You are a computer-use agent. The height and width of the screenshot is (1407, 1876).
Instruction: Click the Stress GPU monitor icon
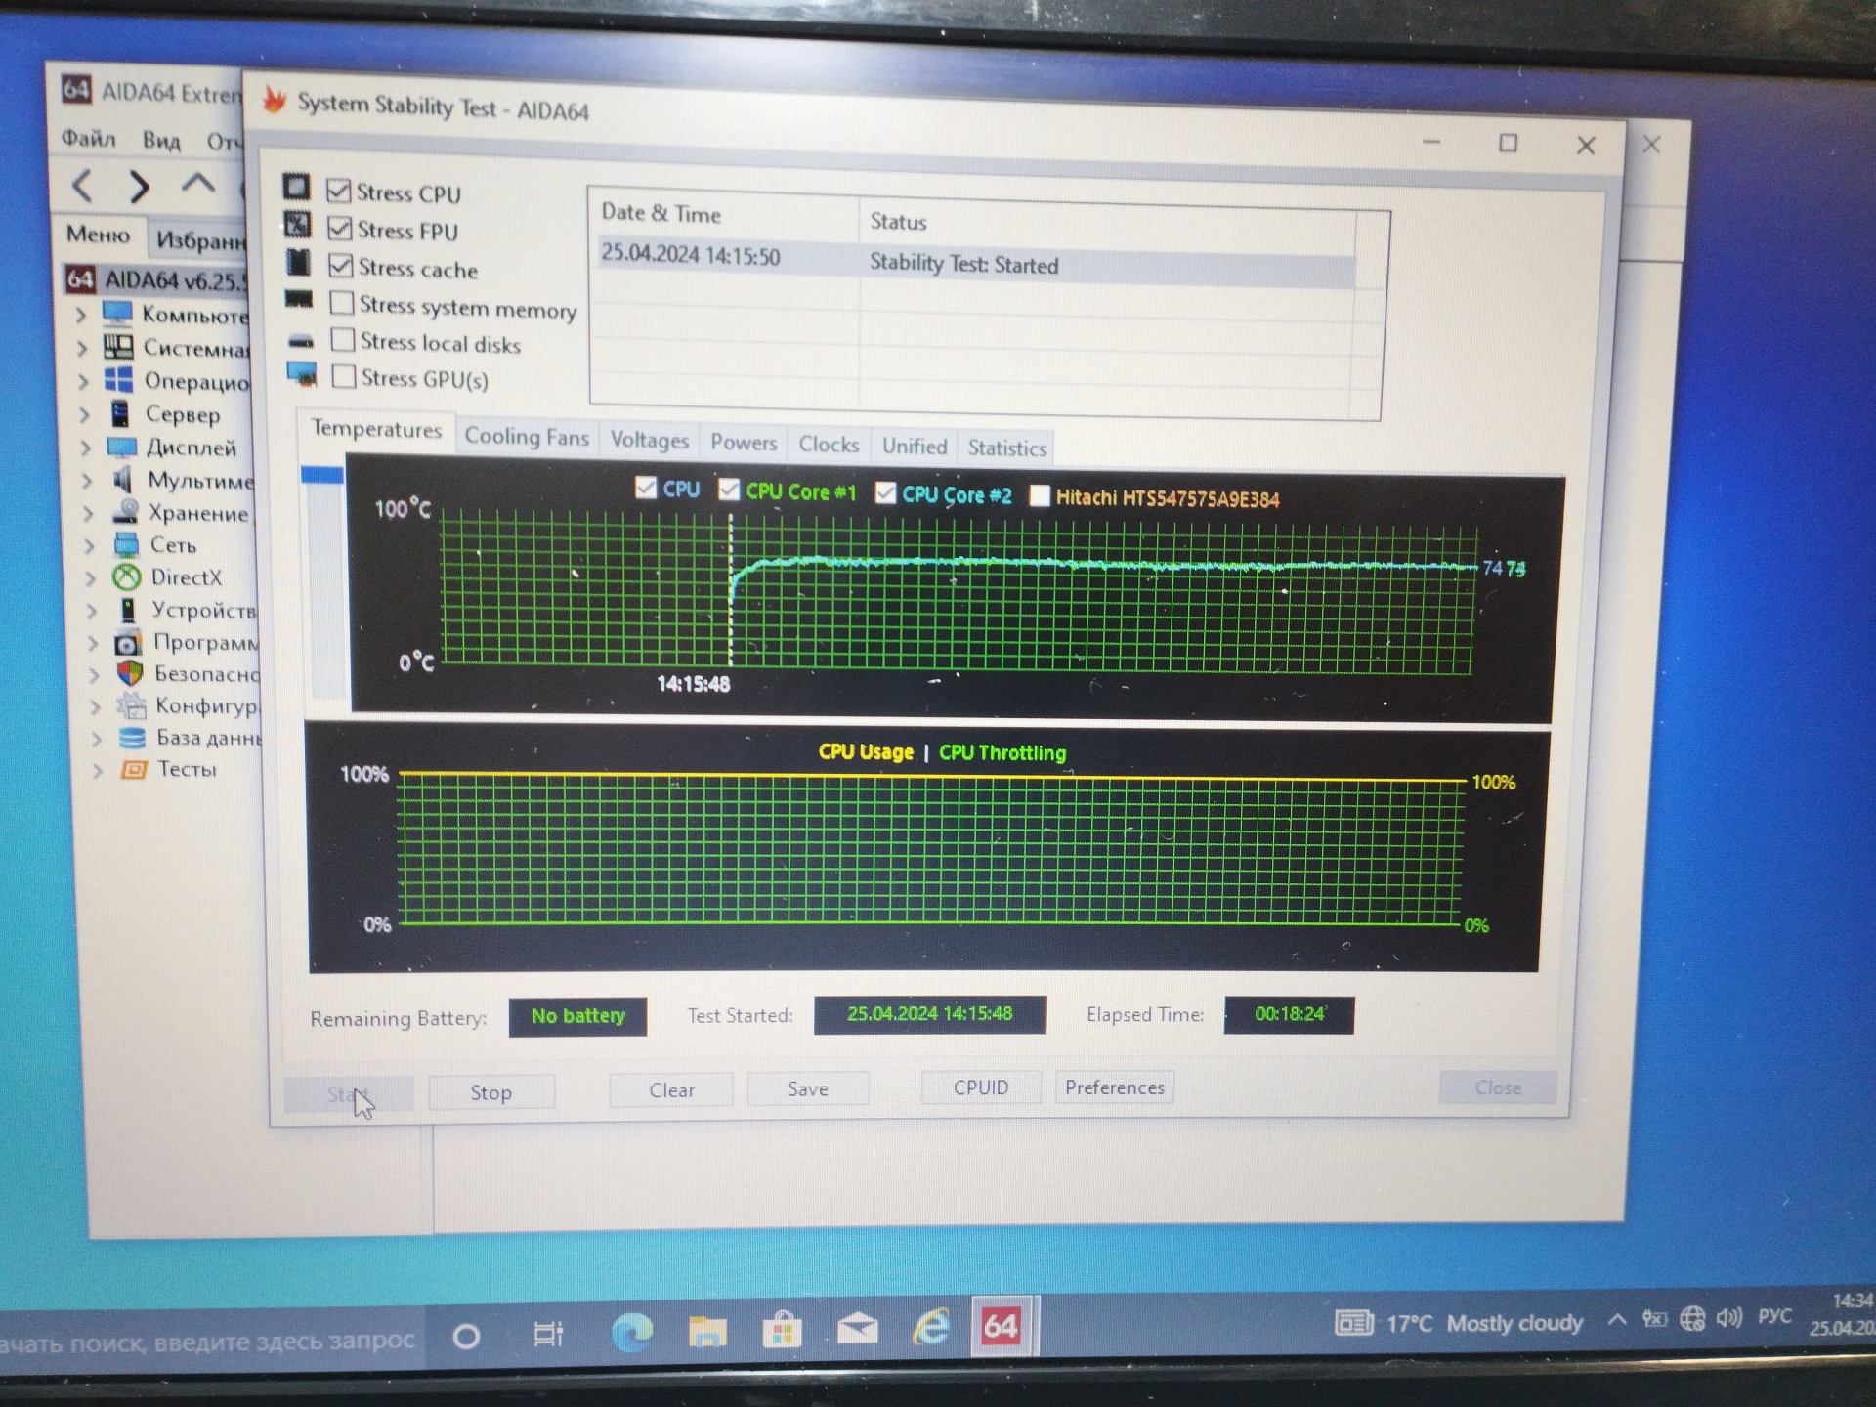coord(302,373)
